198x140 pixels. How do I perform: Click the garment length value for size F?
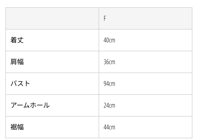tap(109, 40)
